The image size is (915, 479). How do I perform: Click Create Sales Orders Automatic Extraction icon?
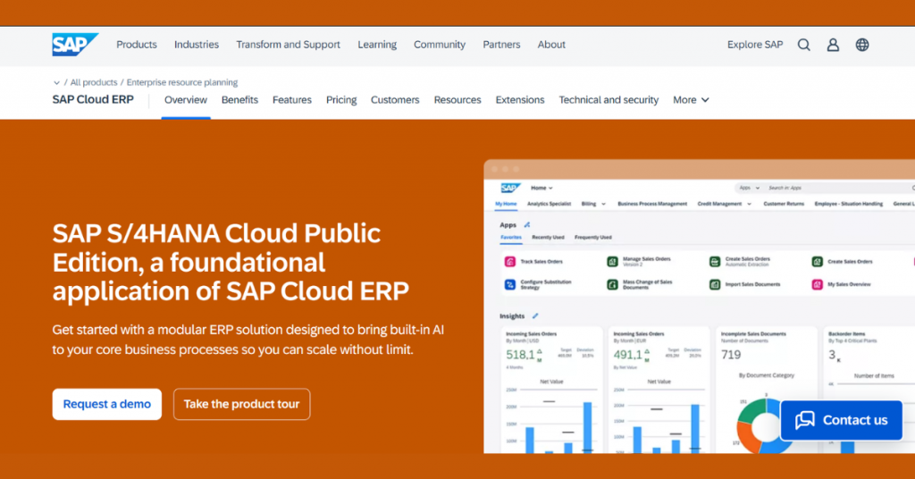point(715,261)
